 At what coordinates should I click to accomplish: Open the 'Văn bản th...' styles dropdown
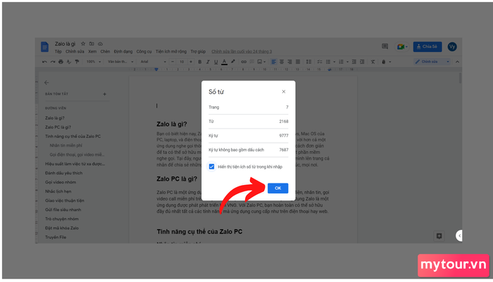(120, 62)
